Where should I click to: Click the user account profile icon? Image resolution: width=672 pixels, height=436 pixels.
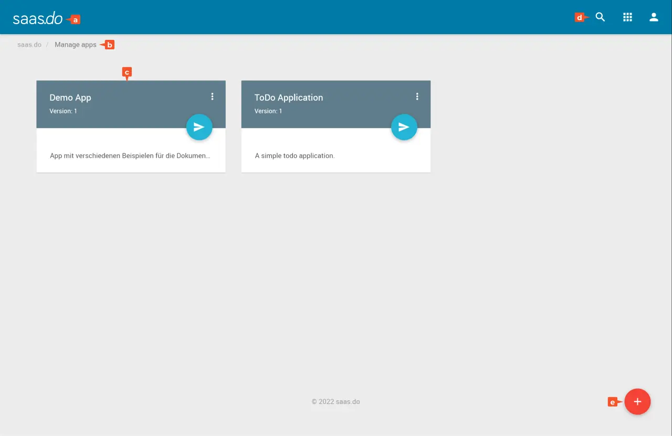click(x=654, y=17)
